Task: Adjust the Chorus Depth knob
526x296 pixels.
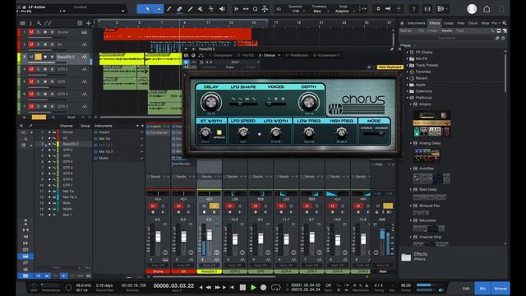Action: (x=309, y=102)
